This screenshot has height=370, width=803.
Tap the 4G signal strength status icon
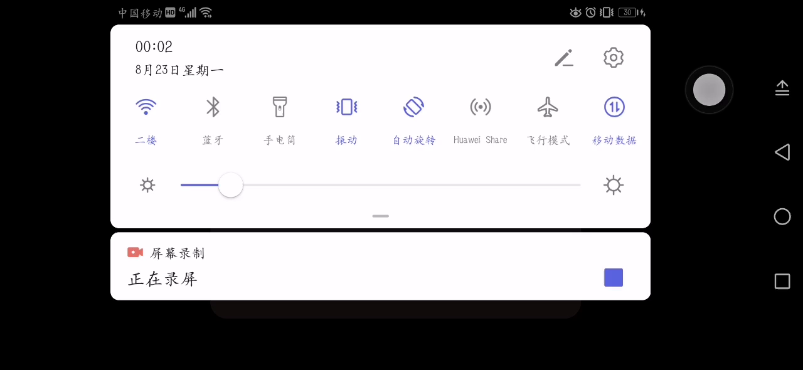tap(187, 13)
